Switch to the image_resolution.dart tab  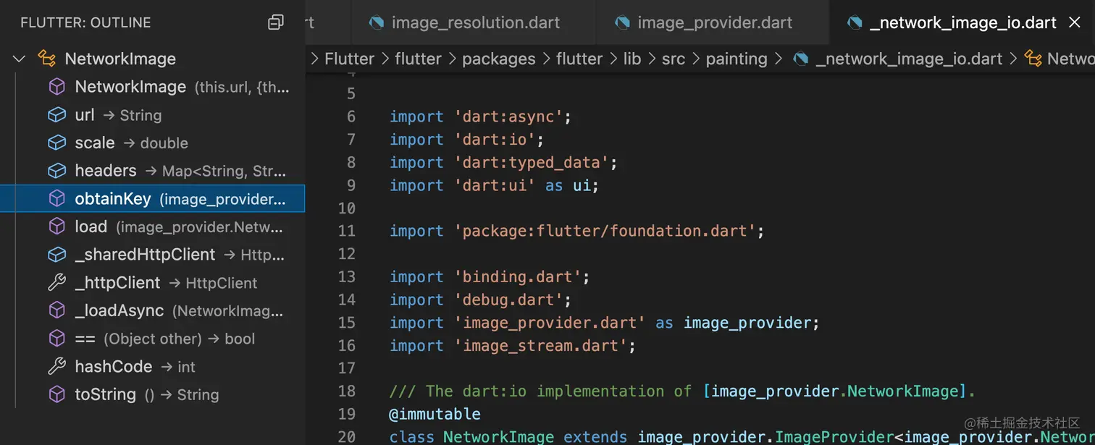[474, 22]
